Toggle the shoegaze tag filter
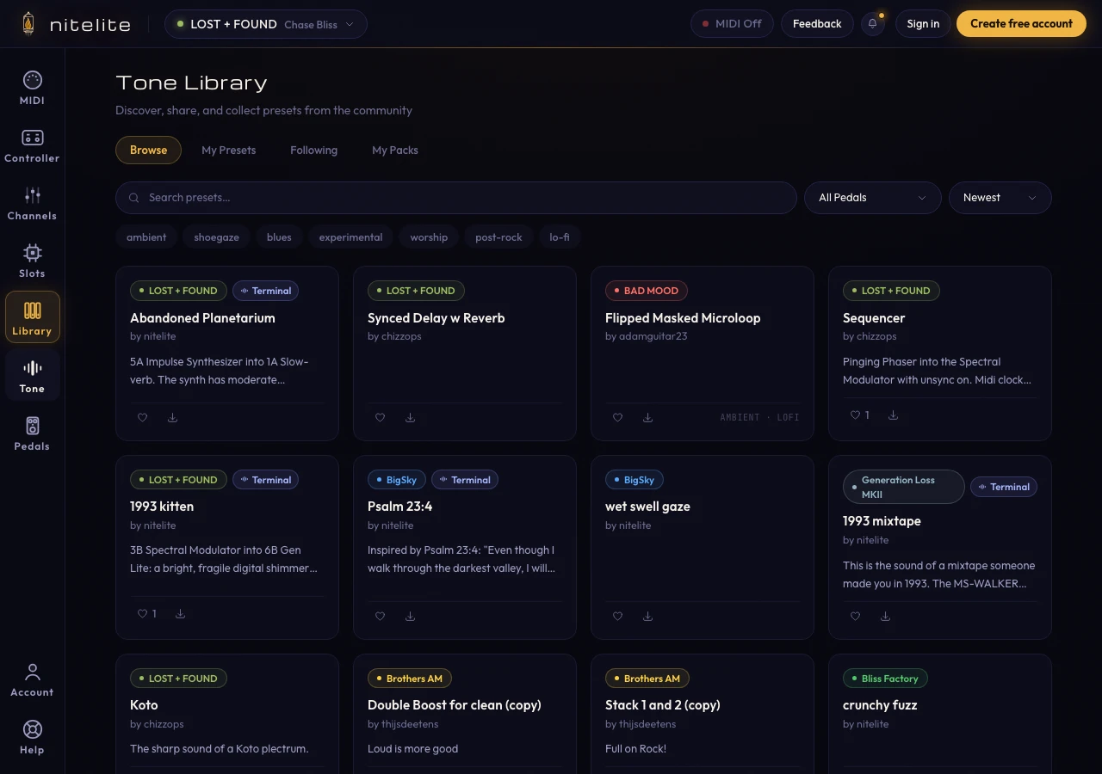The width and height of the screenshot is (1102, 774). [216, 237]
